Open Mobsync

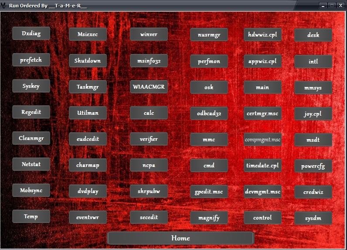point(31,190)
